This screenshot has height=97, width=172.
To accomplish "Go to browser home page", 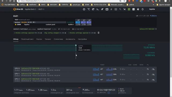I will pyautogui.click(x=14, y=1).
